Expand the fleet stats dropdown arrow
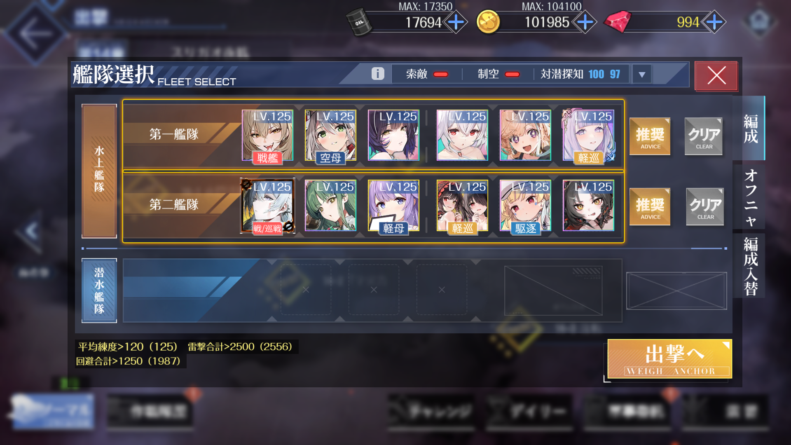The height and width of the screenshot is (445, 791). (641, 74)
